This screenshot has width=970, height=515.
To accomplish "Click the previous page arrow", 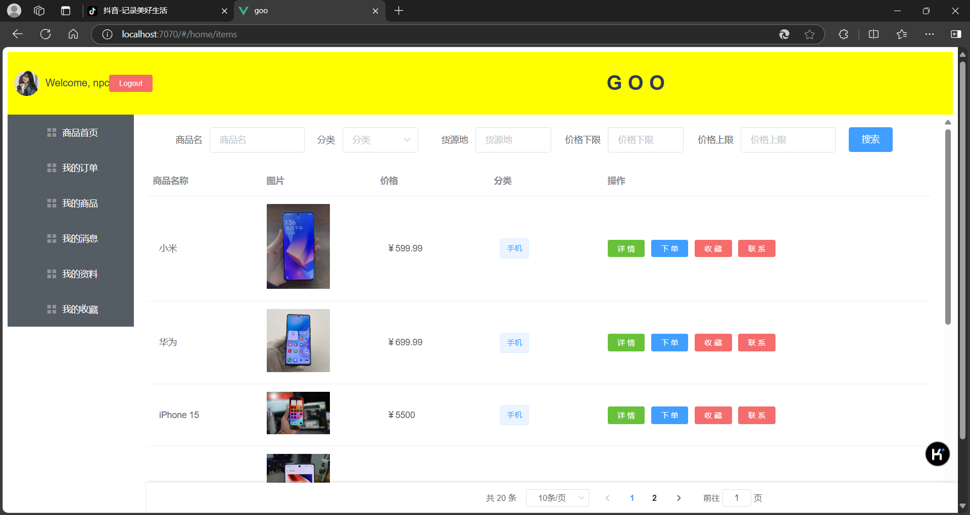I will (x=608, y=498).
